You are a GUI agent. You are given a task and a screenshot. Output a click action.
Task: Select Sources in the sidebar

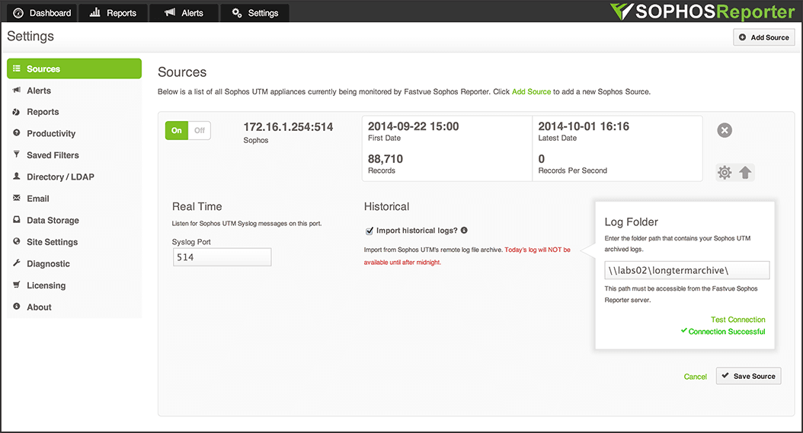click(x=74, y=68)
